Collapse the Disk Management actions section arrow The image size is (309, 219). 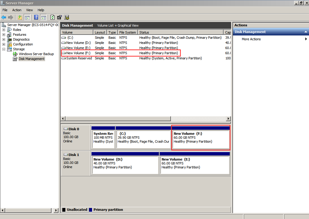[306, 32]
